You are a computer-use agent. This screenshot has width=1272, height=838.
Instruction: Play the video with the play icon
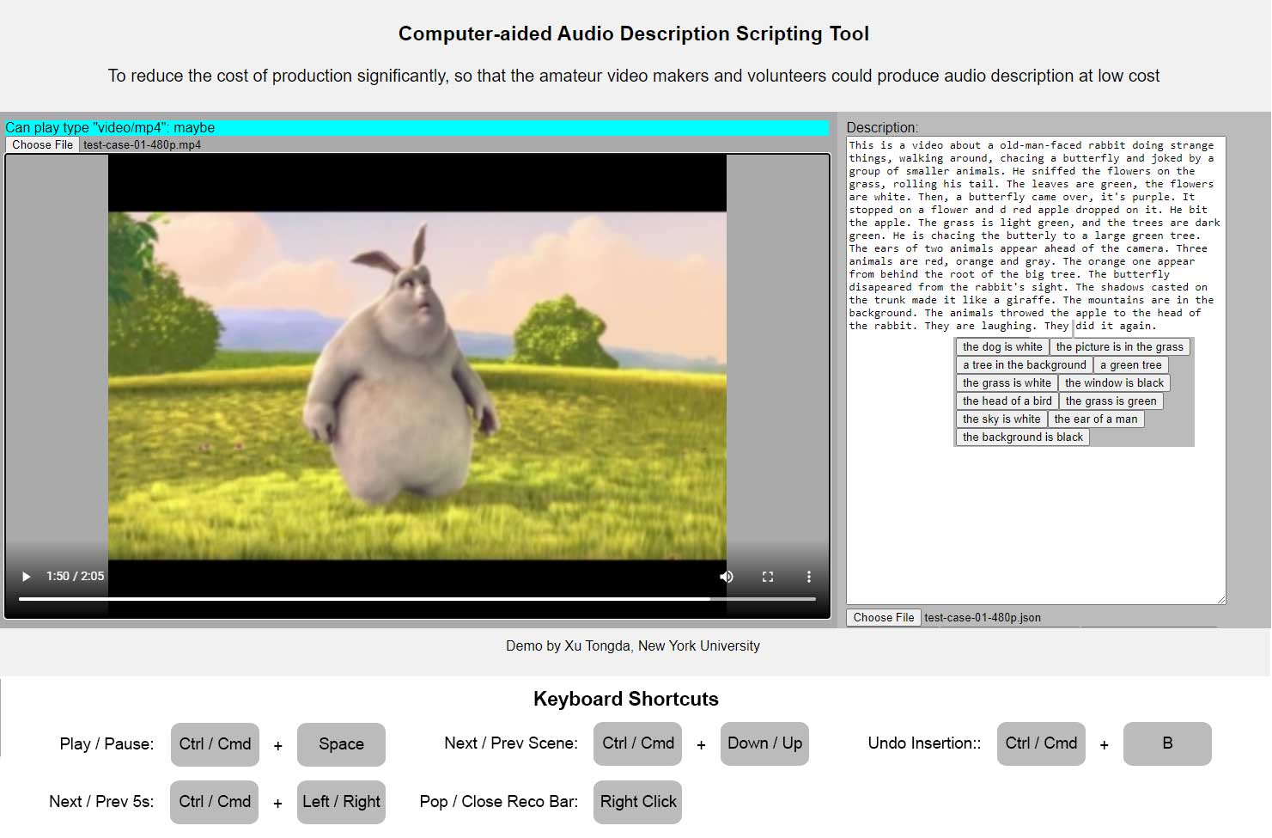[x=27, y=576]
